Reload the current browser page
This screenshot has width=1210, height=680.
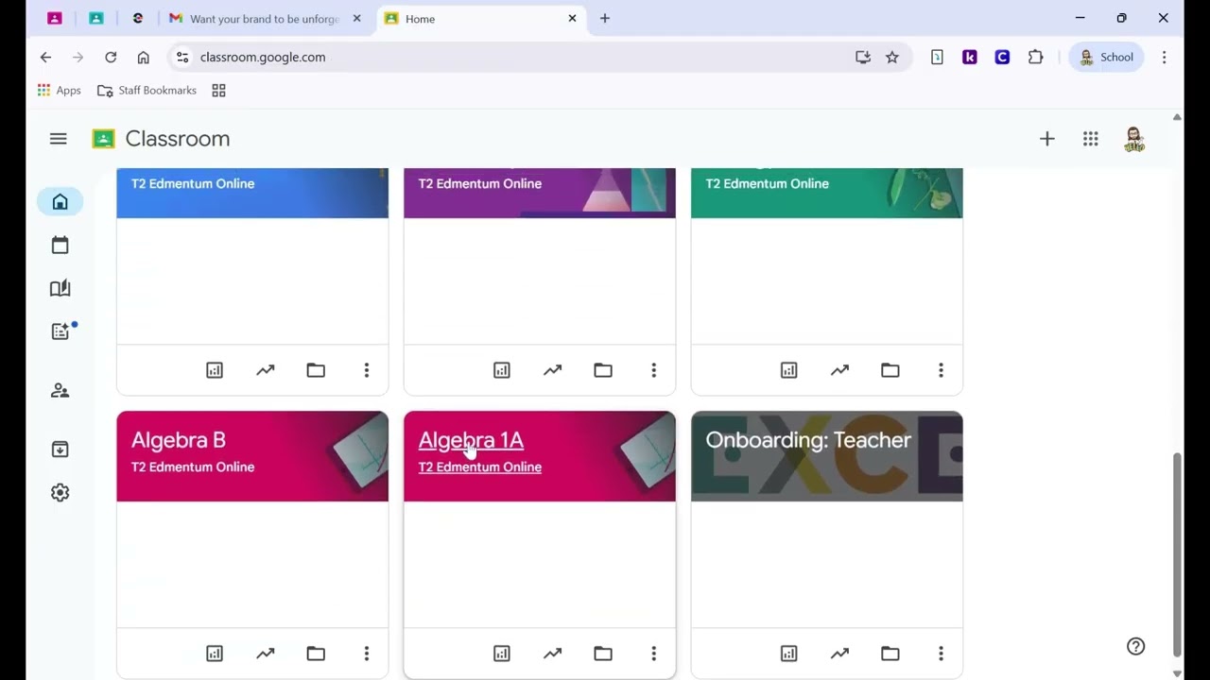point(111,57)
